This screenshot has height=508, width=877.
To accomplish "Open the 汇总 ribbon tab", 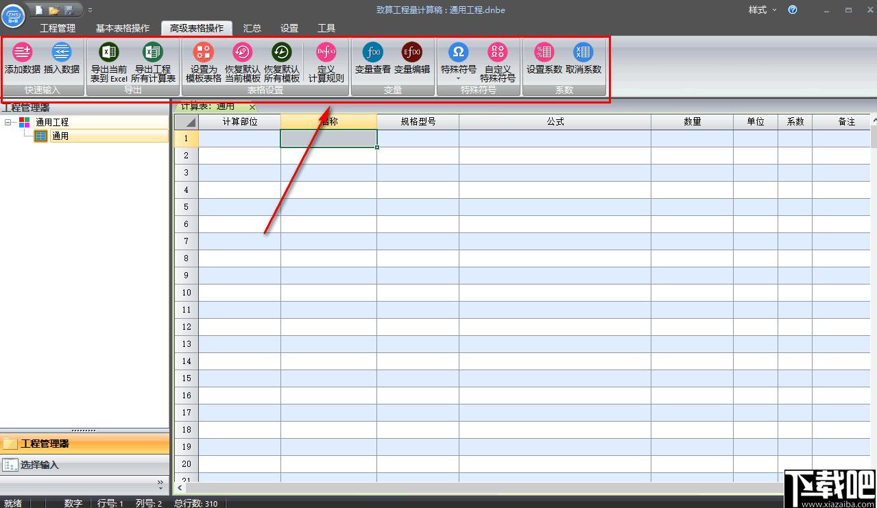I will click(x=252, y=28).
